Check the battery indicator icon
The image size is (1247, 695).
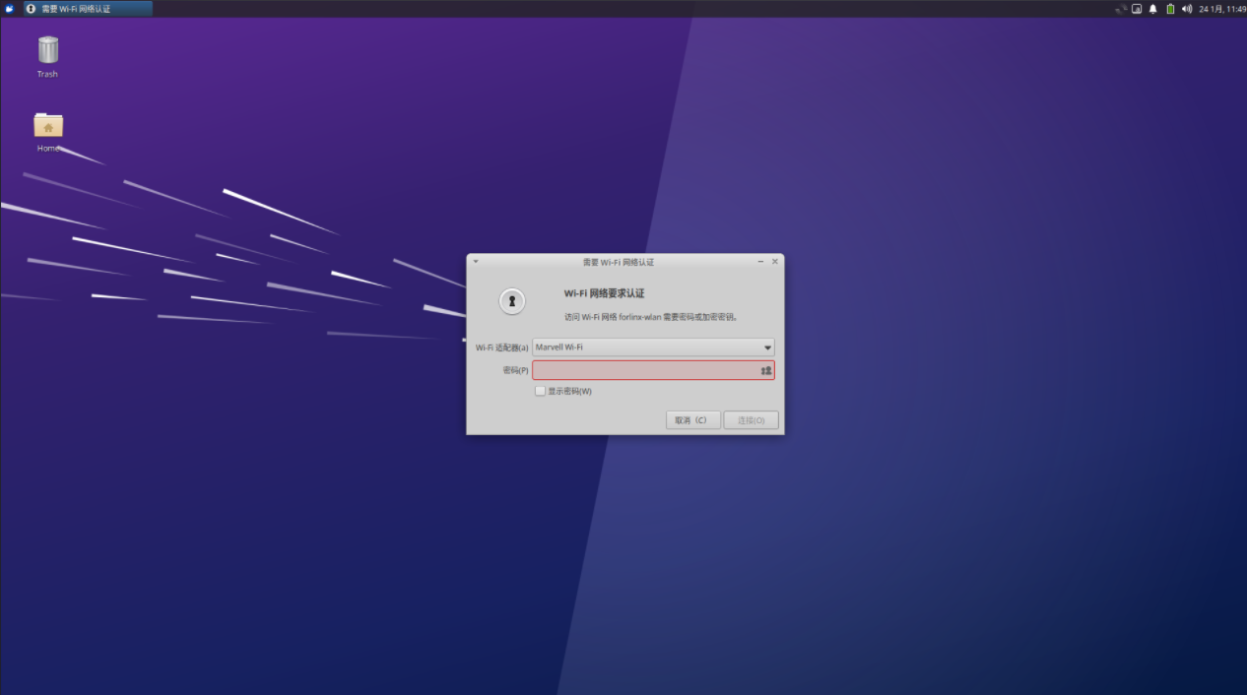1170,9
